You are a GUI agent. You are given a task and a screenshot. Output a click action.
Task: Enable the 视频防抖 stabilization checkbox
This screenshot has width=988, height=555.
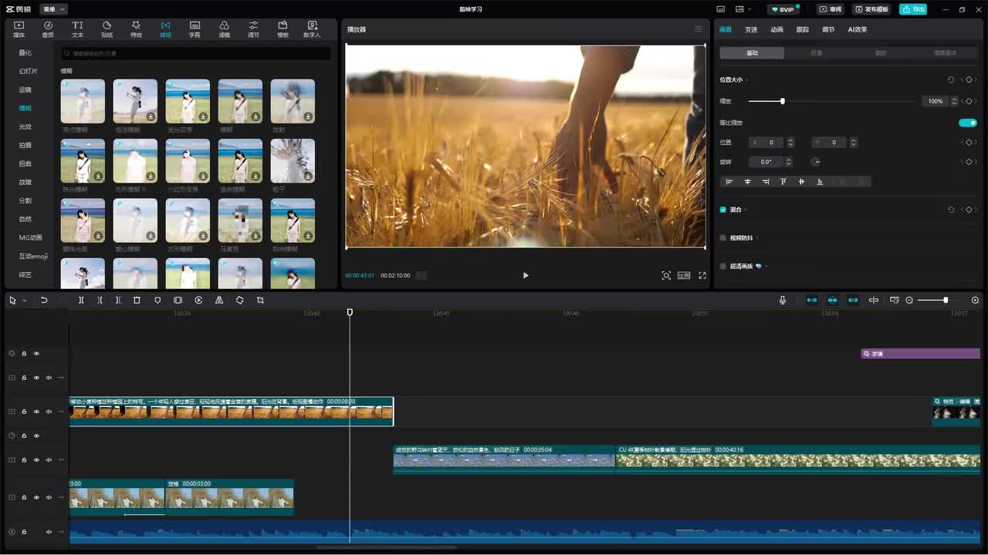[x=723, y=238]
